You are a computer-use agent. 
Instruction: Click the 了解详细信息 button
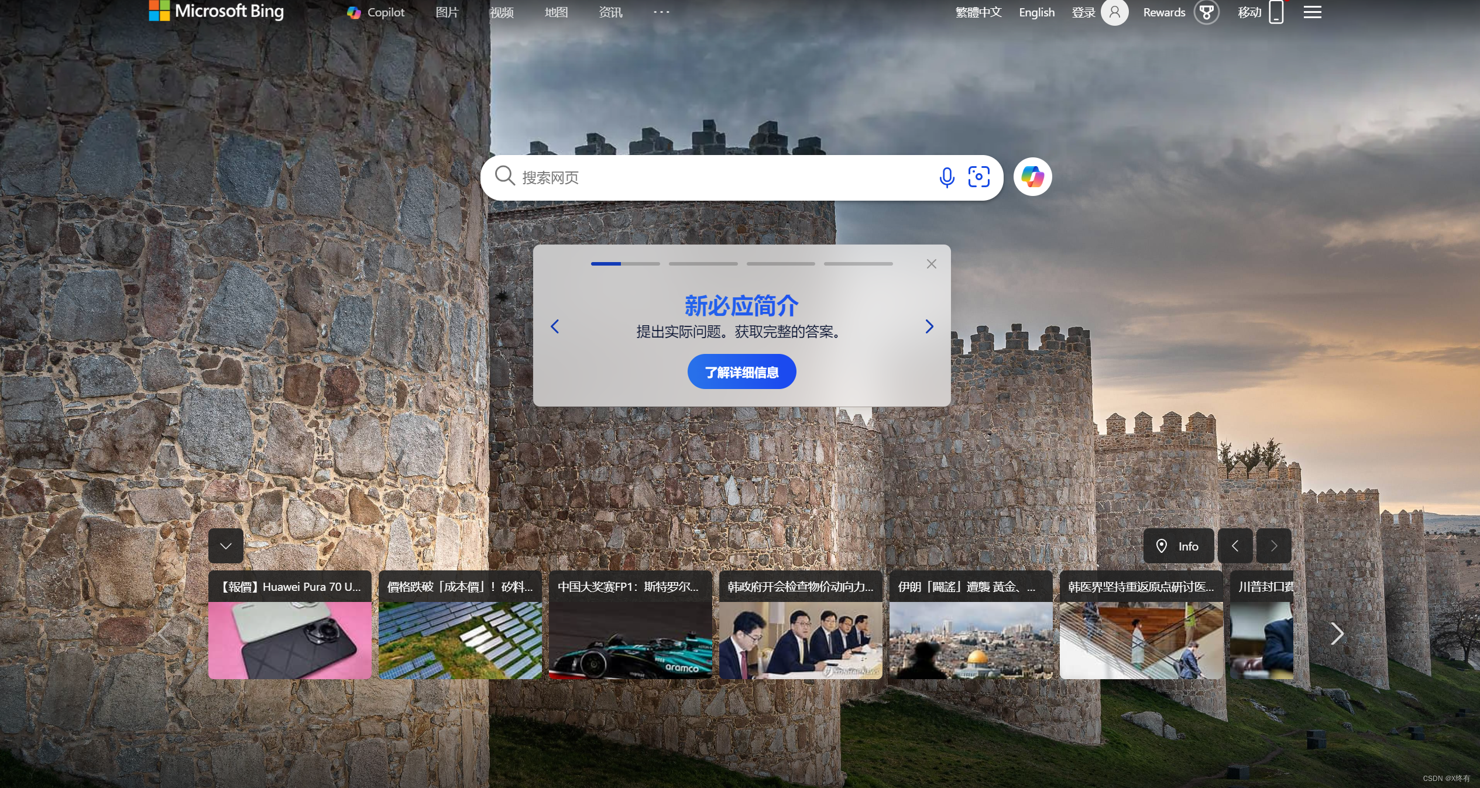point(741,372)
